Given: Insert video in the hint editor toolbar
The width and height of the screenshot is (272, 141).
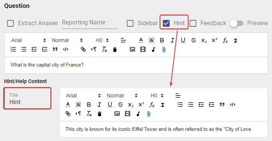Looking at the screenshot, I should pyautogui.click(x=128, y=114).
